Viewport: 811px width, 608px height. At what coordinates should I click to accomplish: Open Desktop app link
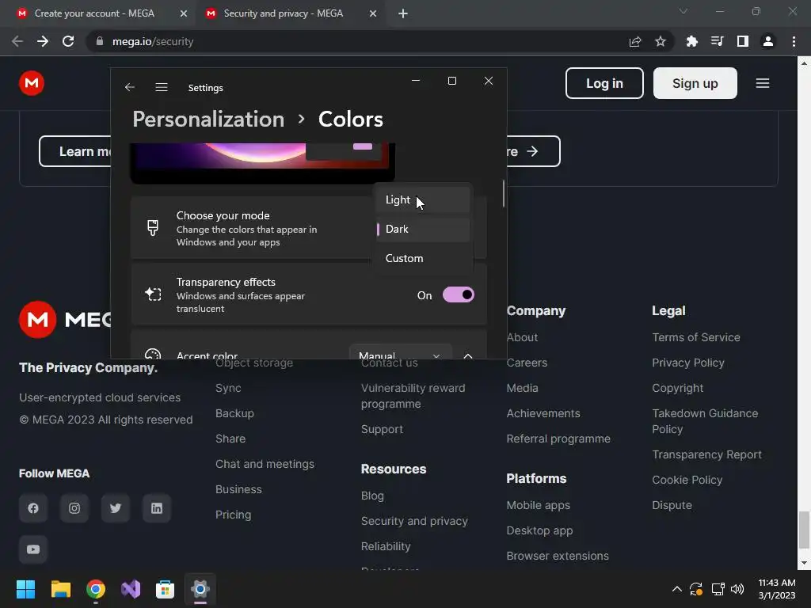tap(539, 530)
